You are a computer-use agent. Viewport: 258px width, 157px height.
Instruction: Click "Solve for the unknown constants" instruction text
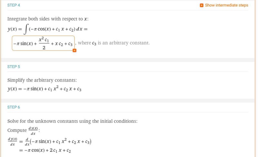72,121
